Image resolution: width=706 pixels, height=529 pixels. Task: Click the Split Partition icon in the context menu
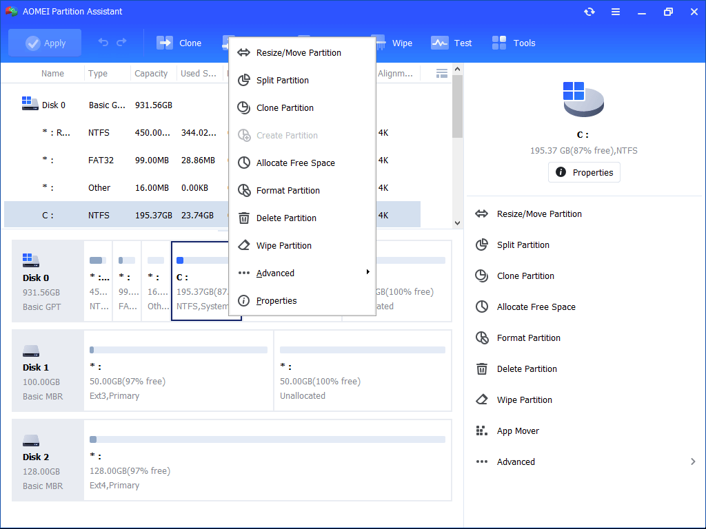click(x=243, y=80)
